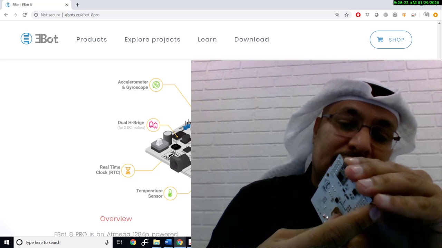Open File Explorer from the taskbar

[156, 242]
